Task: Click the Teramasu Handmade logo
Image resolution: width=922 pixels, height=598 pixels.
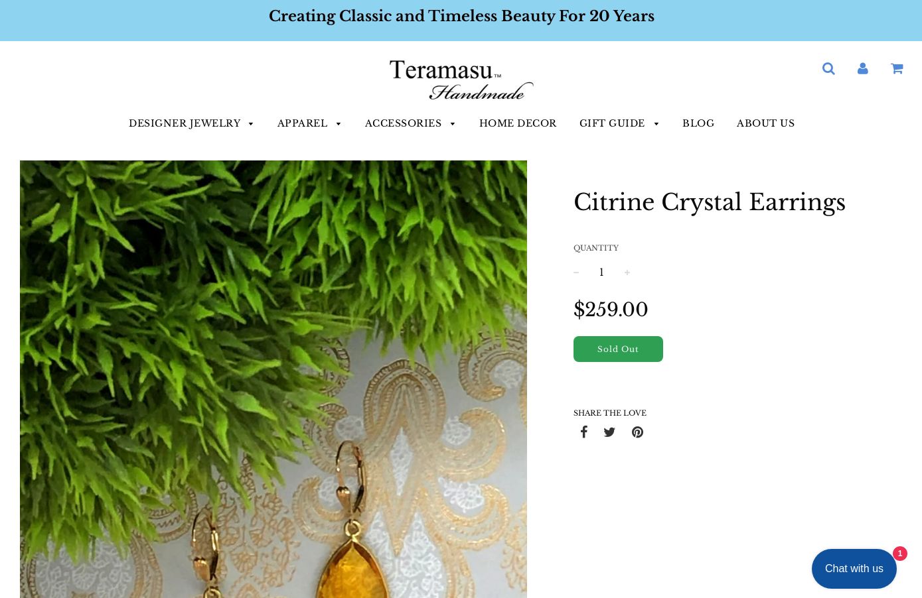Action: 461,80
